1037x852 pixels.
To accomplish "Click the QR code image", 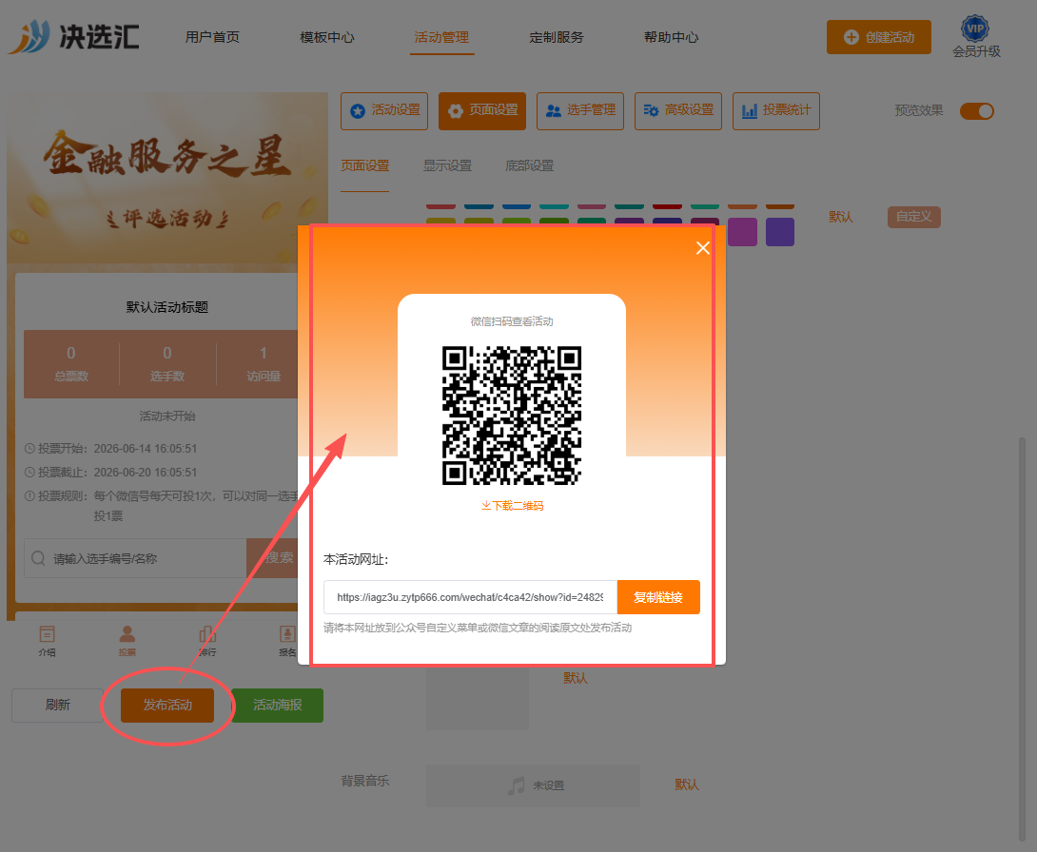I will (x=511, y=416).
